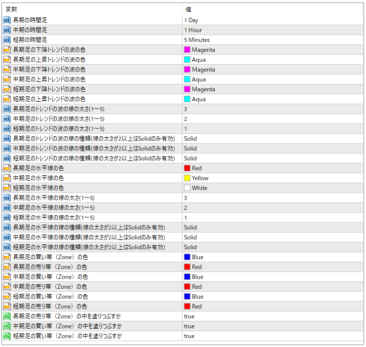Select the 短期足の売り帯（Zone）の色 row label
This screenshot has height=347, width=366.
click(50, 307)
